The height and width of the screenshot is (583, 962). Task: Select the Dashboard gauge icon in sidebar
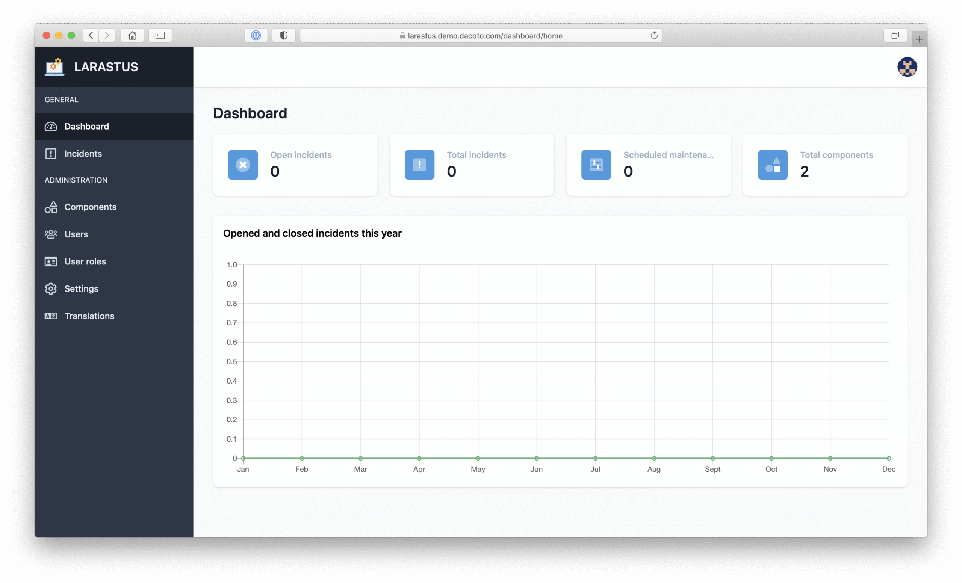coord(51,126)
